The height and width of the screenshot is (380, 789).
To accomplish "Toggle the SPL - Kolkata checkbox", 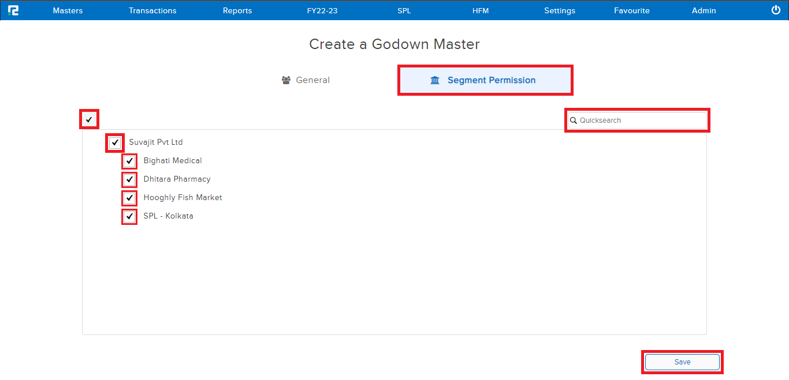I will point(129,216).
